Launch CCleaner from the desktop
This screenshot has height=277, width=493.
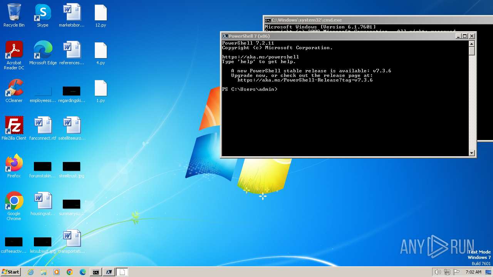(14, 91)
